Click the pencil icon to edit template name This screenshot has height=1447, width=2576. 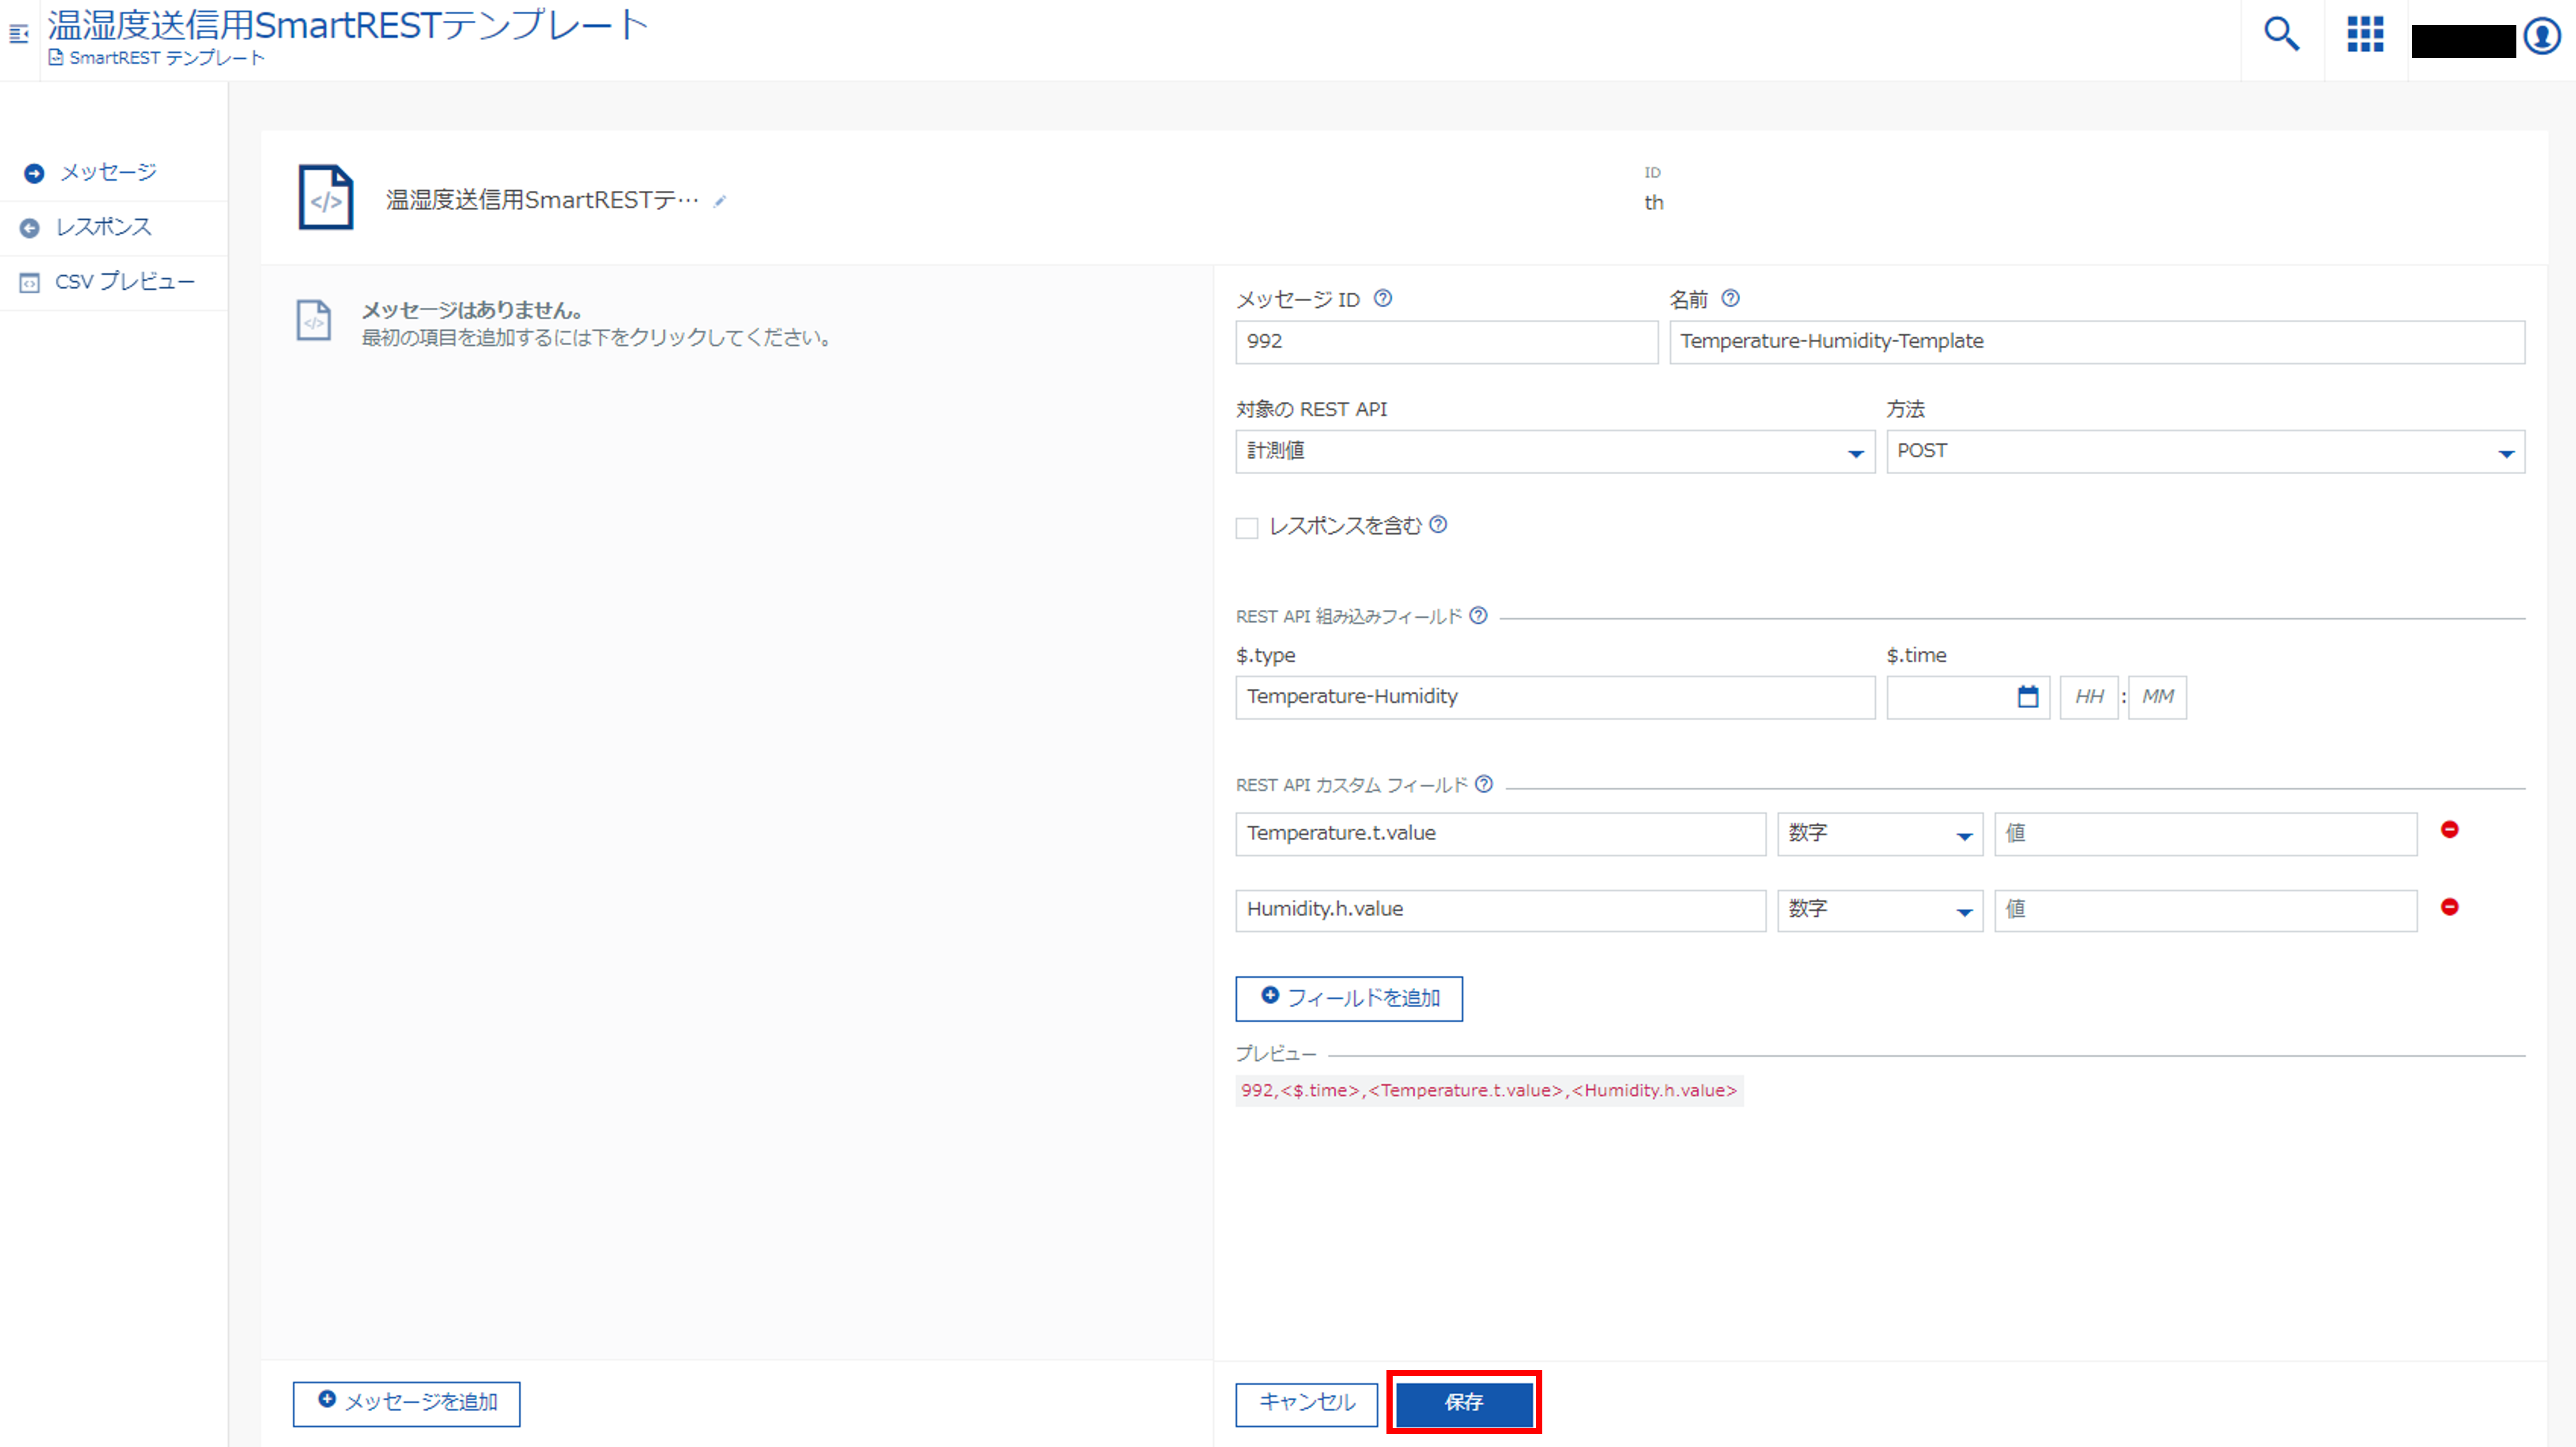(x=720, y=201)
